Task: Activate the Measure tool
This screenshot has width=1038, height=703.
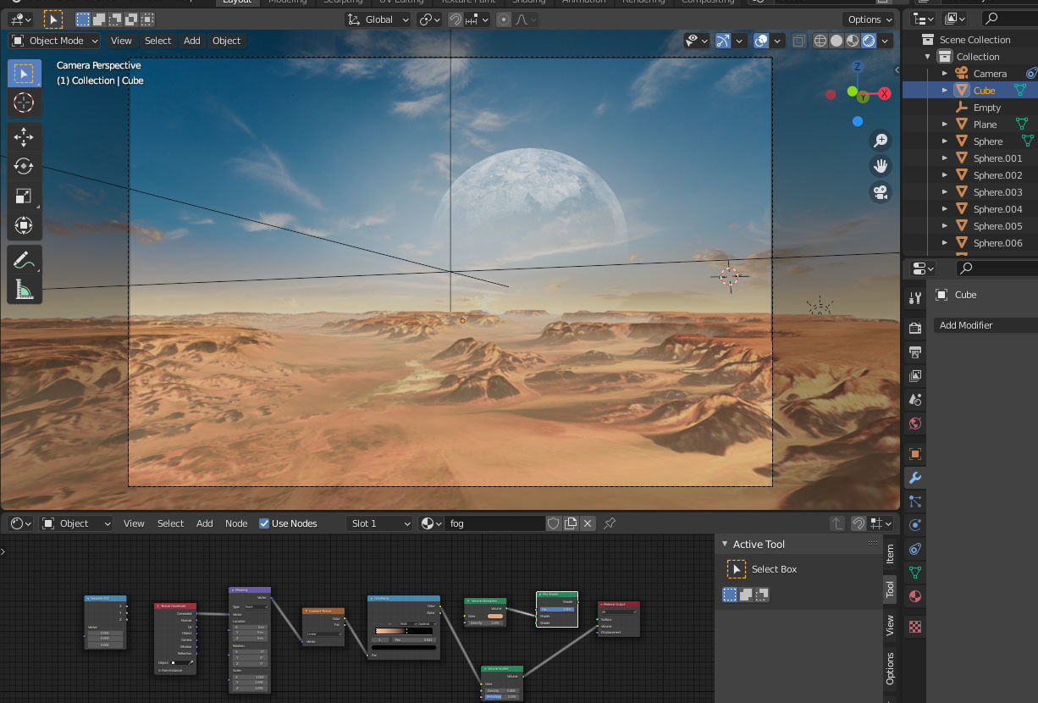Action: [x=24, y=291]
